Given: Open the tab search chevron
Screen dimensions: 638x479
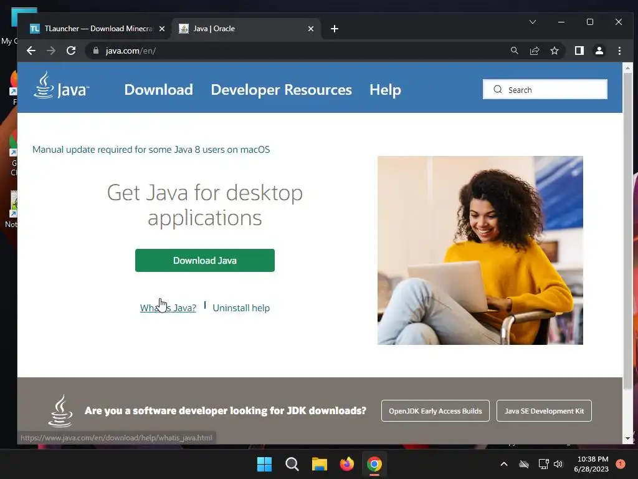Looking at the screenshot, I should tap(532, 22).
